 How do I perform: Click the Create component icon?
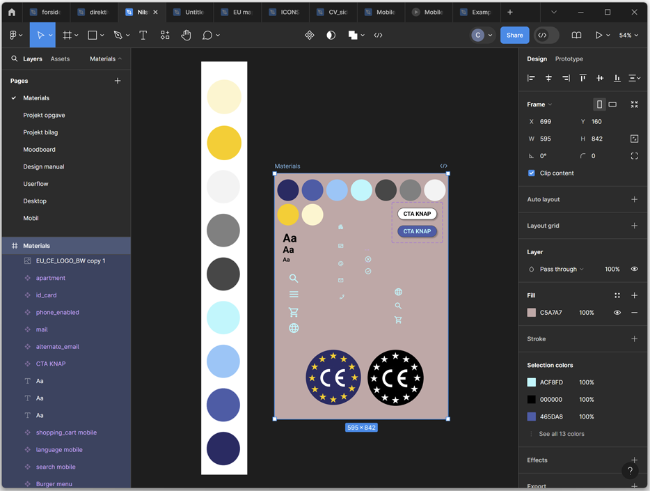click(x=310, y=36)
